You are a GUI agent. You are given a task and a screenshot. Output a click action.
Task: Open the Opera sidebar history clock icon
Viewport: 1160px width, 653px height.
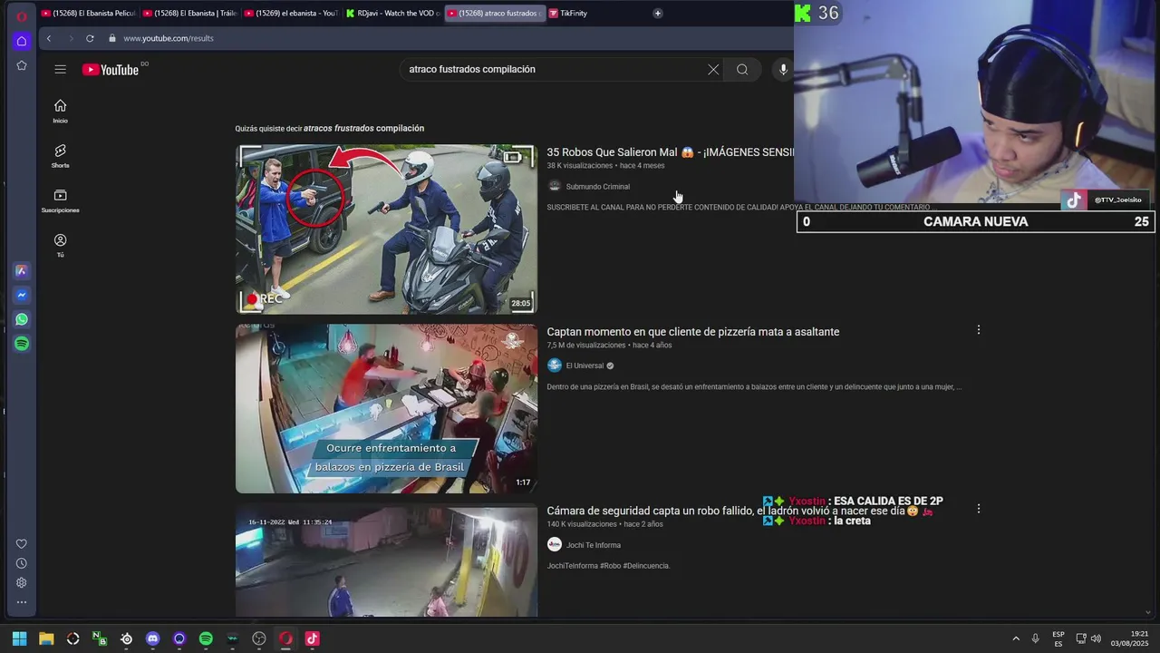22,563
